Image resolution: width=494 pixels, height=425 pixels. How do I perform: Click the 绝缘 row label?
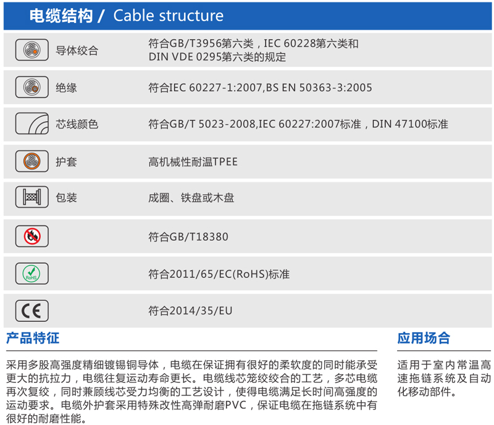[67, 88]
